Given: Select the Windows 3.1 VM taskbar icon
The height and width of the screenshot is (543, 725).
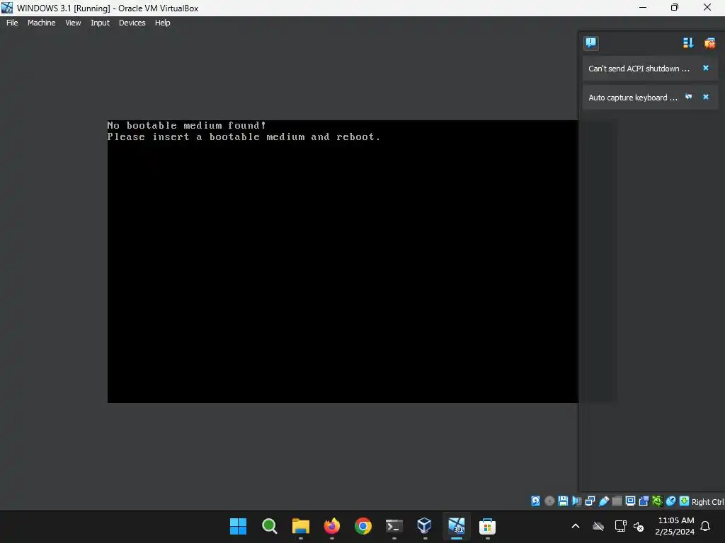Looking at the screenshot, I should pyautogui.click(x=457, y=526).
